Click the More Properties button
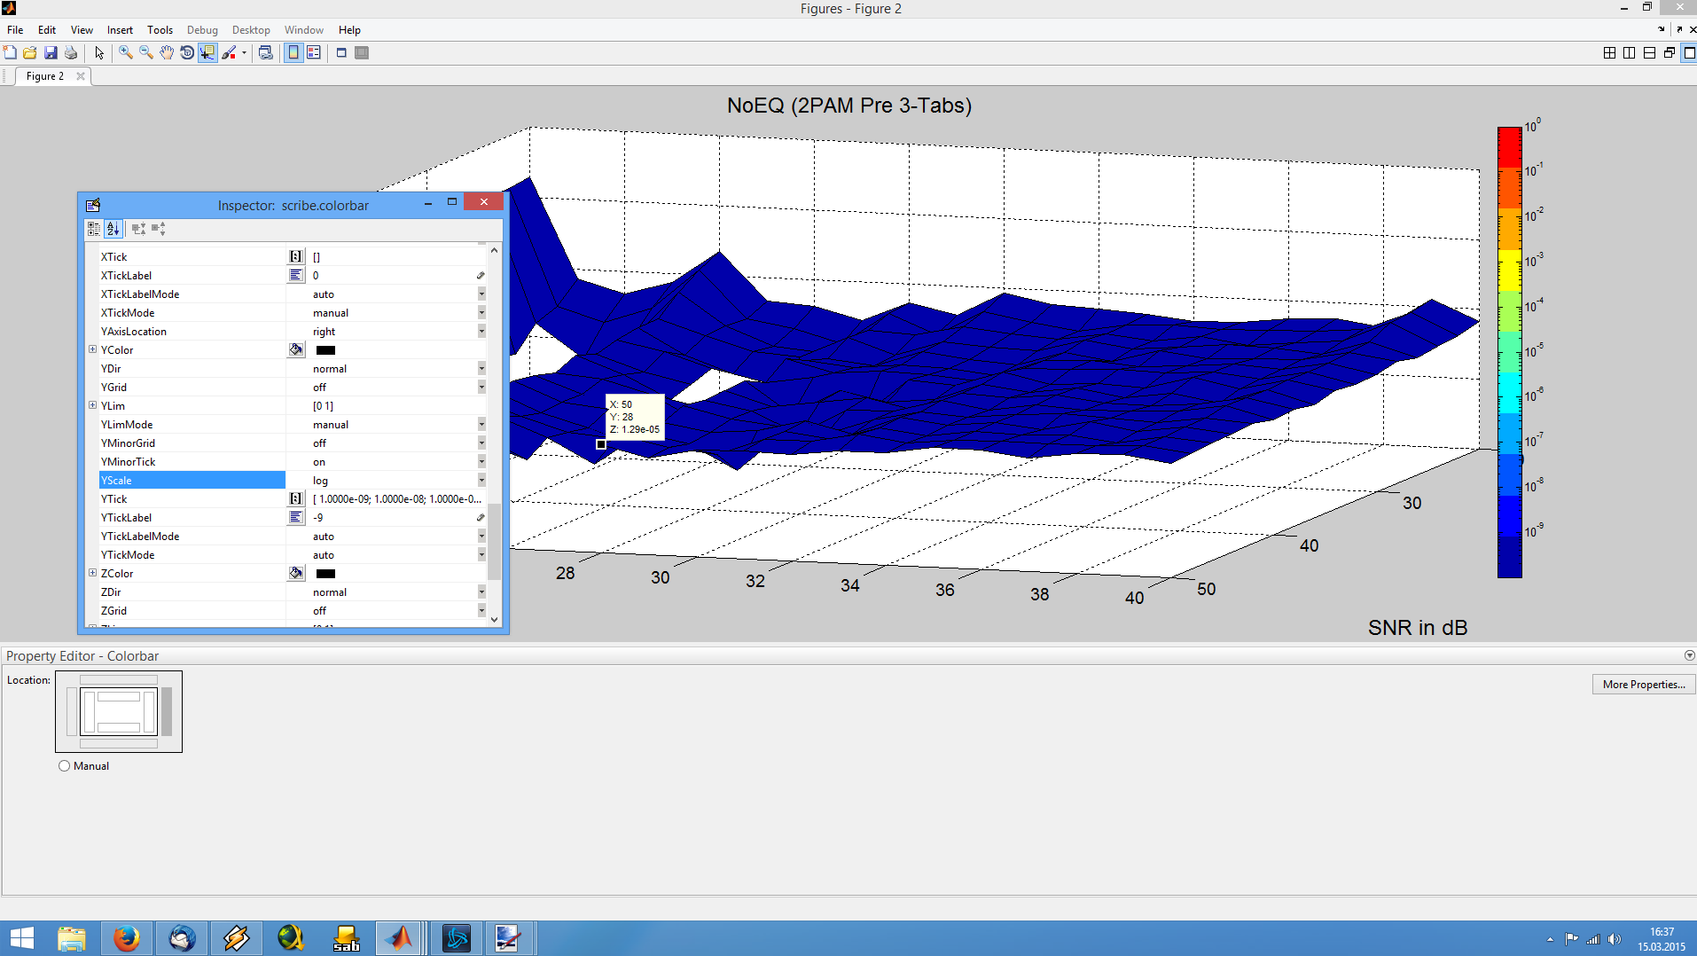 point(1643,685)
